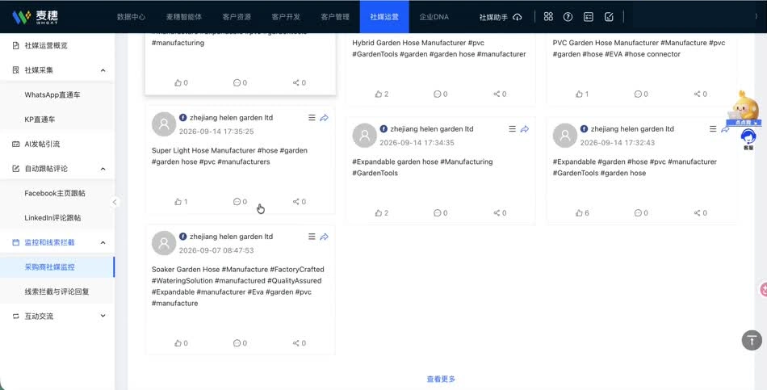Open list menu on the 17:32:43 post
Screen dimensions: 767x390
tap(713, 128)
